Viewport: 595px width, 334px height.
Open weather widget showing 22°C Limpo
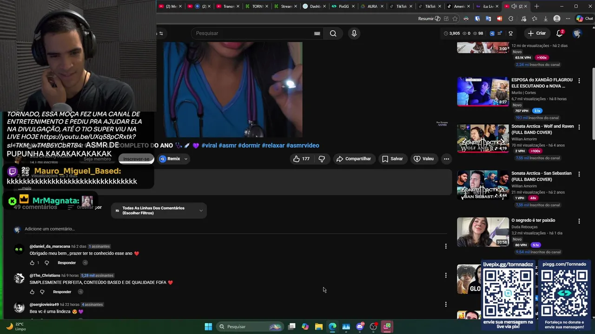coord(16,327)
